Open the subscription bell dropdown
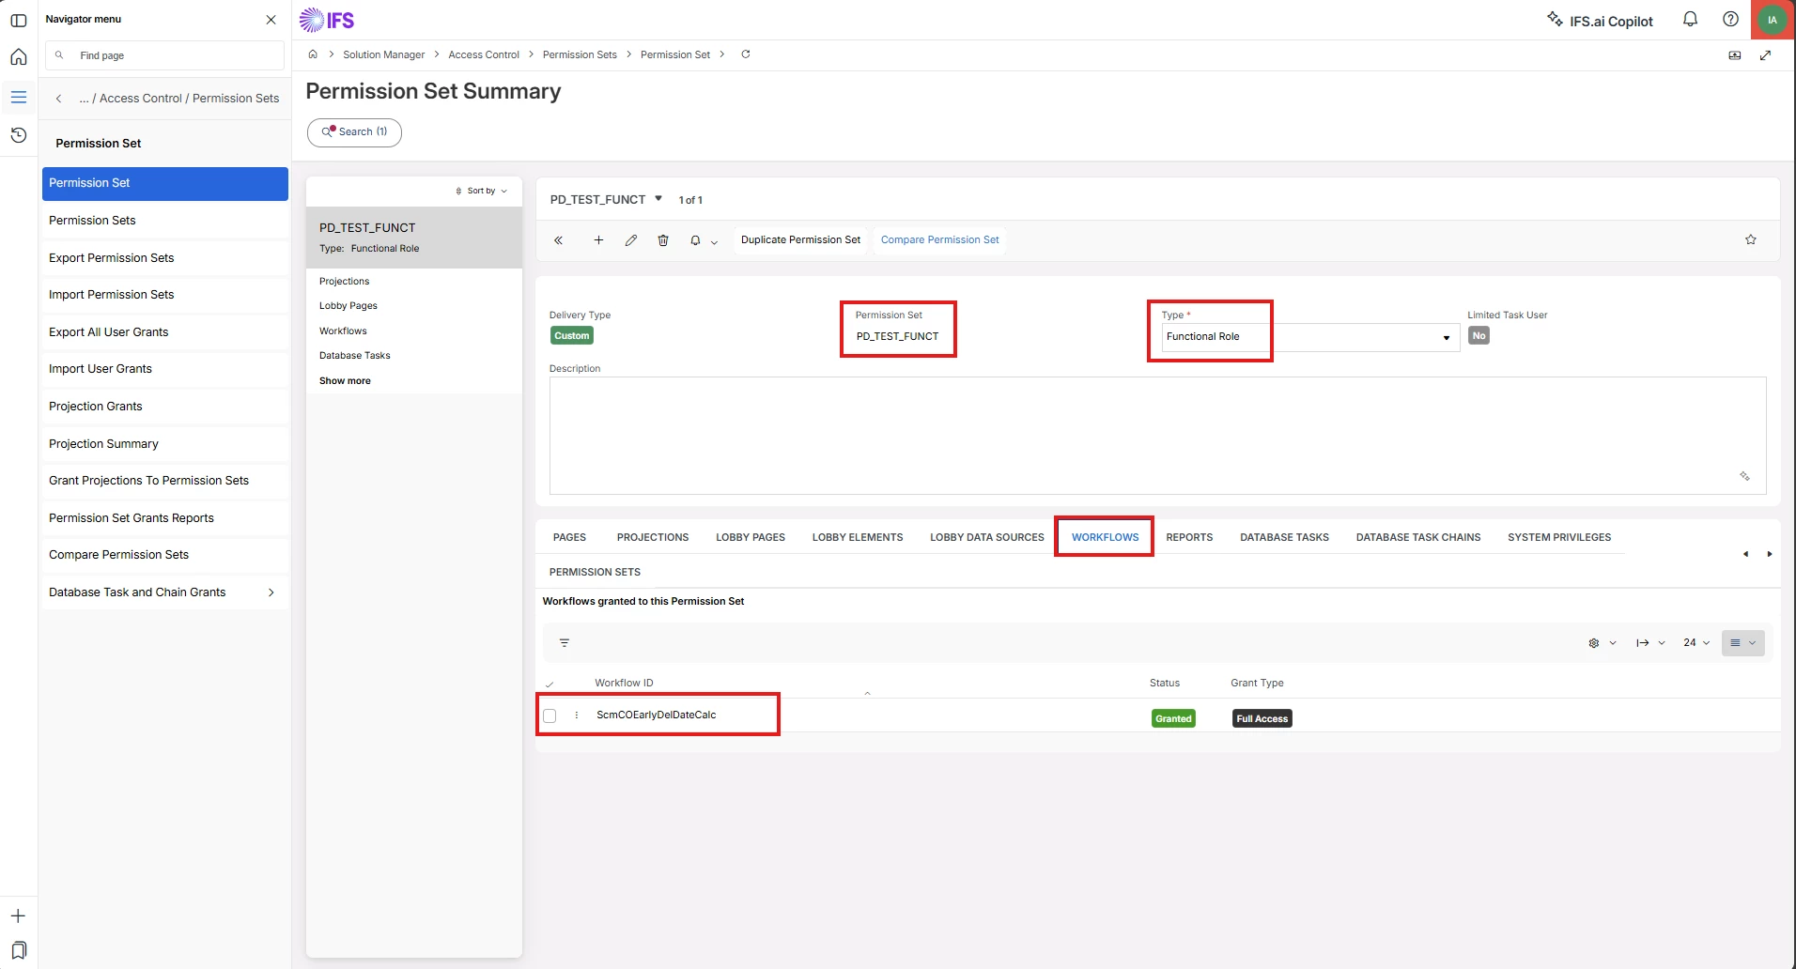 pyautogui.click(x=704, y=240)
